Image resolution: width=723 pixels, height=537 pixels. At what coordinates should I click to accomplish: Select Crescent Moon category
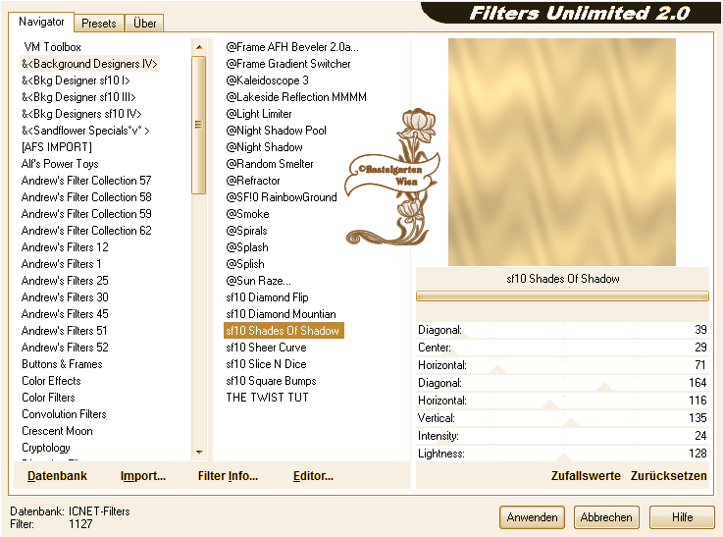click(x=57, y=431)
